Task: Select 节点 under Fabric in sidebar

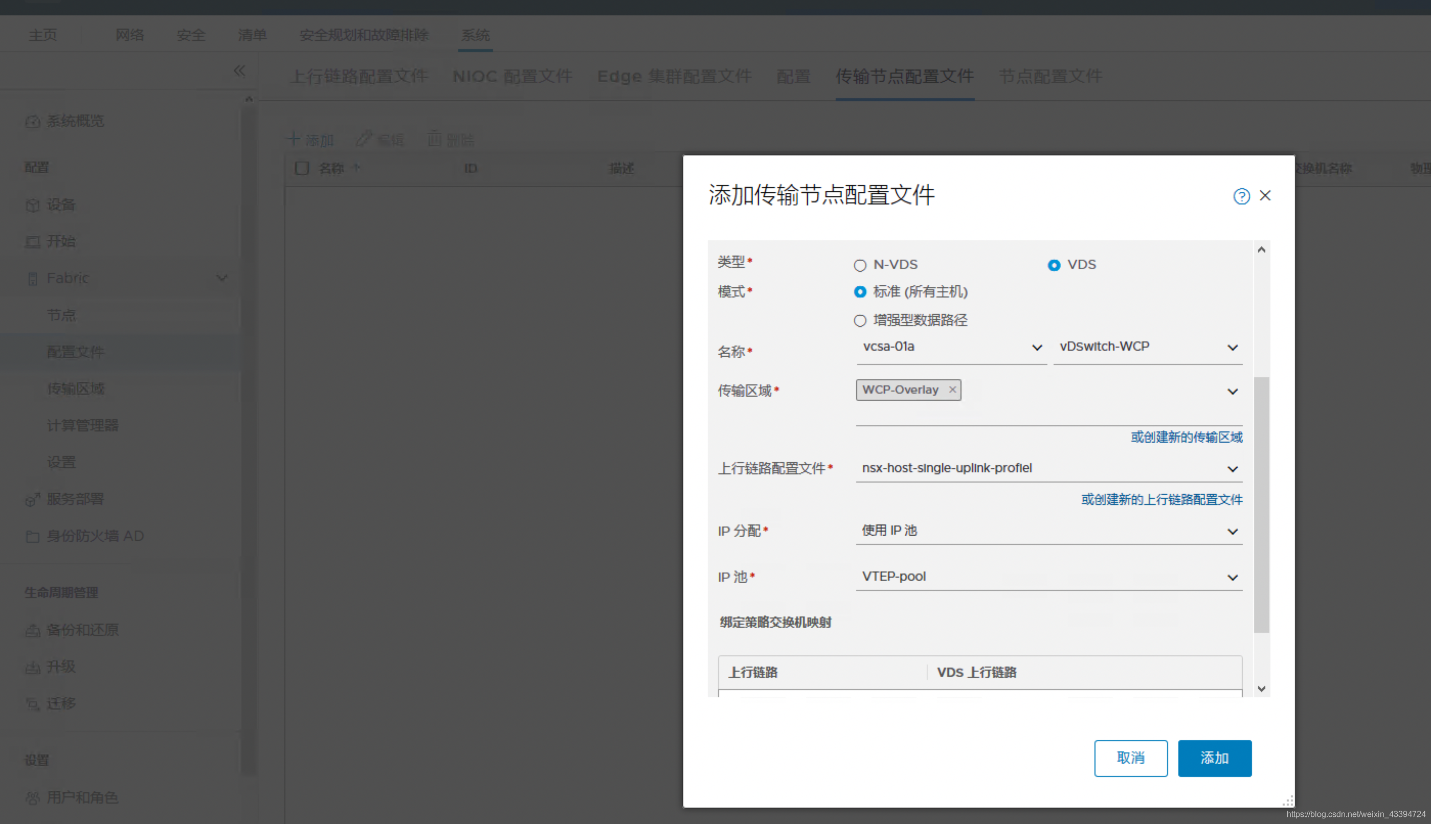Action: coord(61,315)
